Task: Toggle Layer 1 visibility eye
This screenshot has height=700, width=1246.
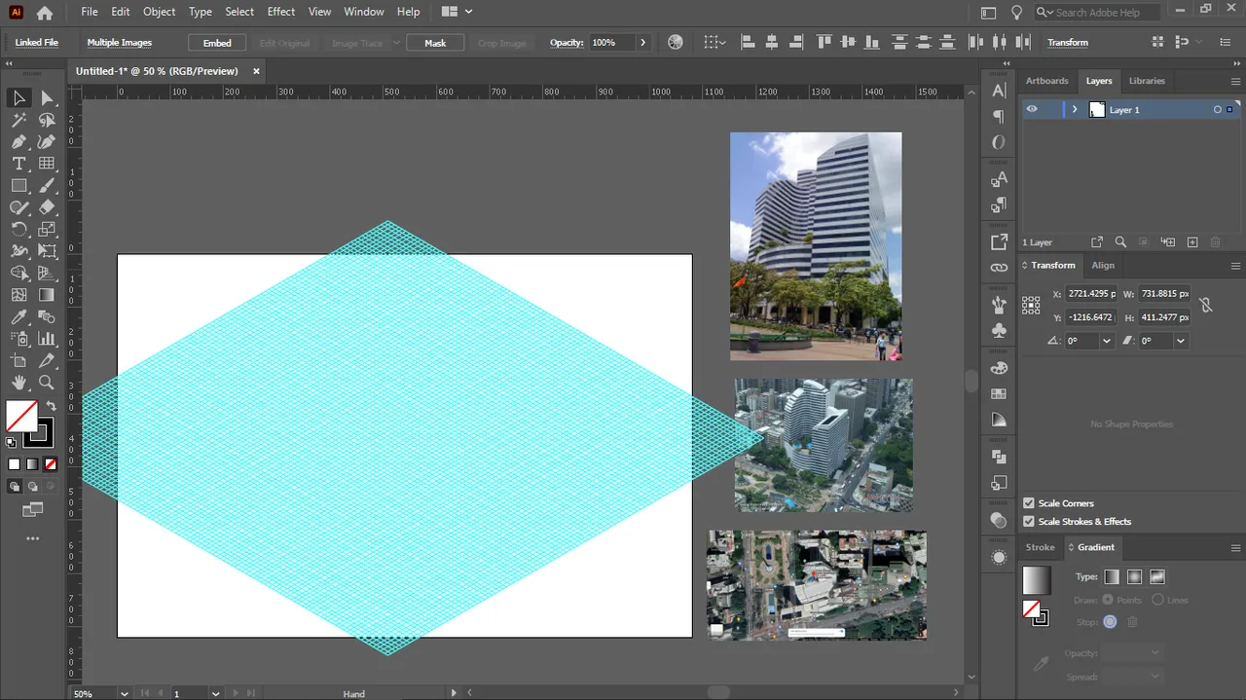Action: click(1032, 110)
